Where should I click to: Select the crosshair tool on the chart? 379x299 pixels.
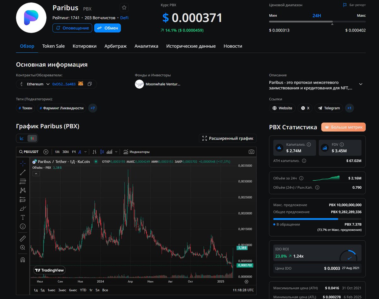click(22, 163)
